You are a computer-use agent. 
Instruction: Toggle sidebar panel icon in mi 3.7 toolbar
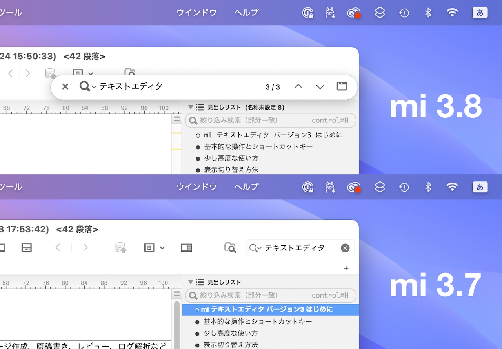(186, 248)
